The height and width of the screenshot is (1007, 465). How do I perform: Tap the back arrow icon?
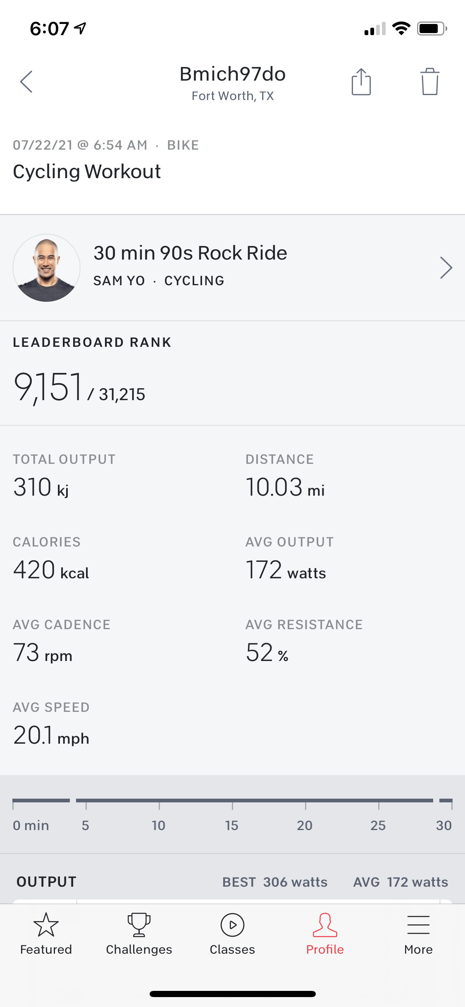point(26,81)
